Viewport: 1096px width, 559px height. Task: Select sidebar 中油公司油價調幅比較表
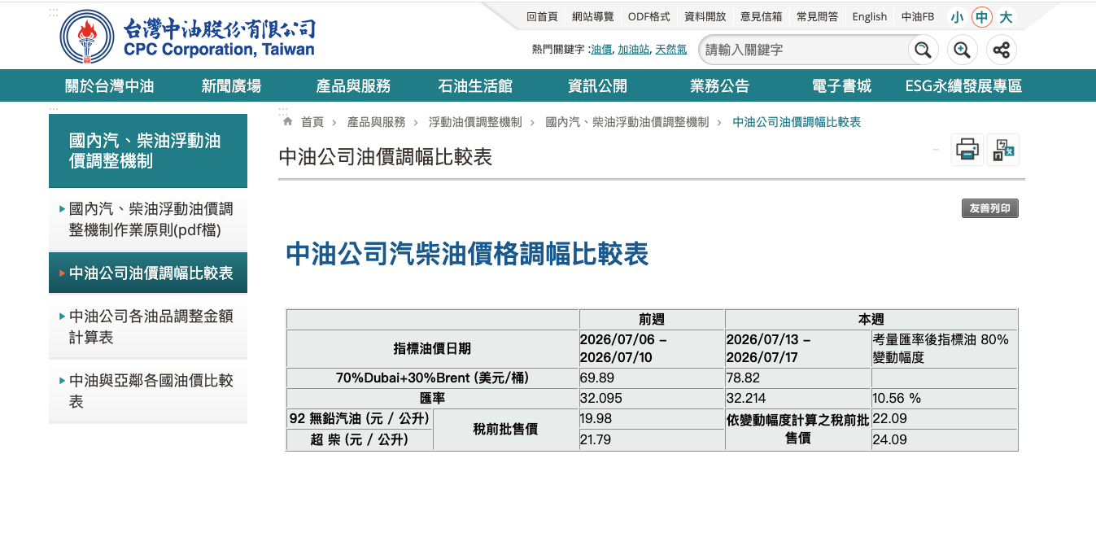148,273
